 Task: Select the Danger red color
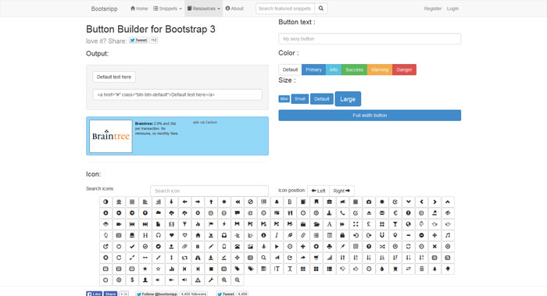pos(404,70)
